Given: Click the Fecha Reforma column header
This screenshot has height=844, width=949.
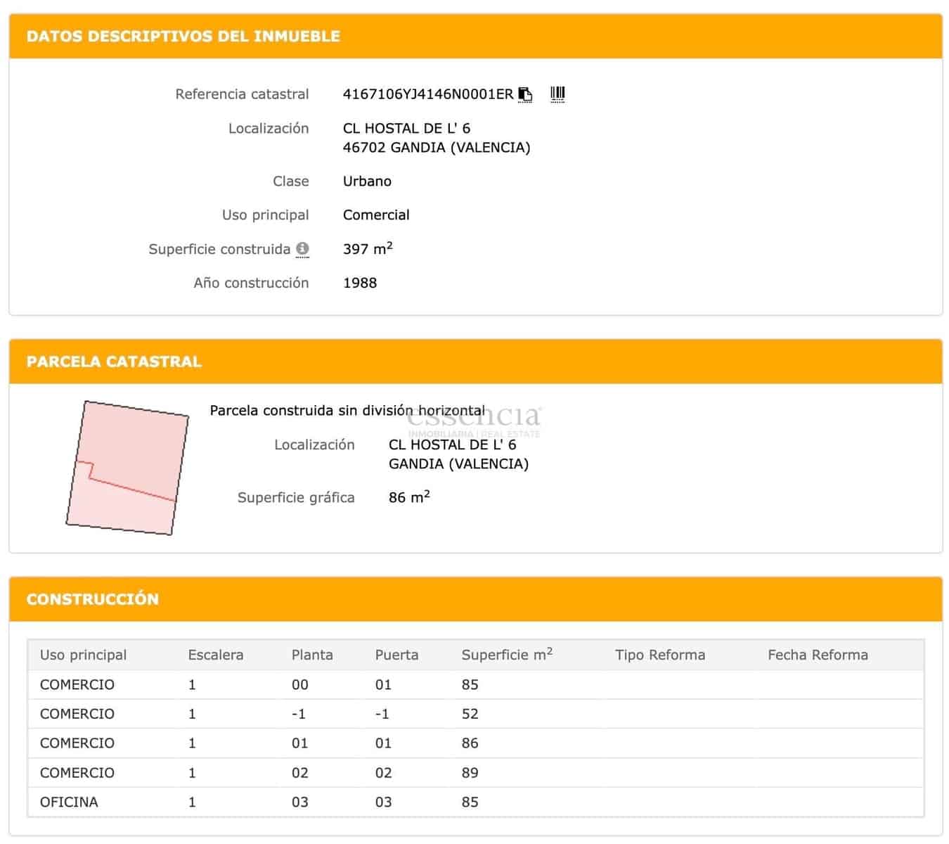Looking at the screenshot, I should pyautogui.click(x=818, y=655).
